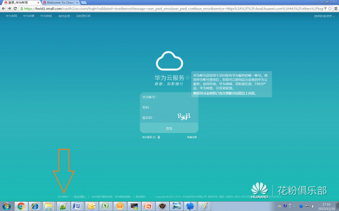Screen dimensions: 339x211
Task: Click the taskbar clock showing 17:12
Action: [327, 206]
